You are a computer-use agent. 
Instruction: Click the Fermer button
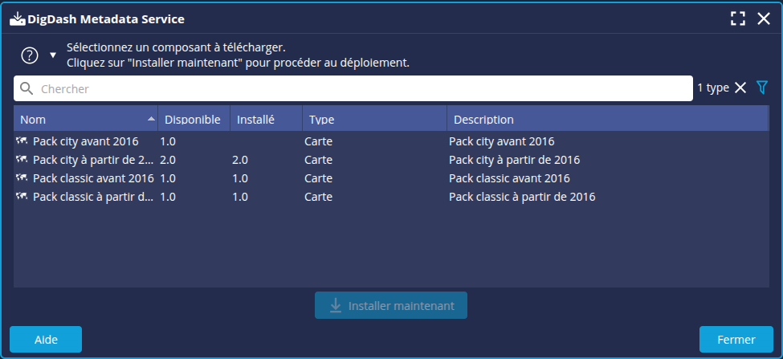(736, 340)
